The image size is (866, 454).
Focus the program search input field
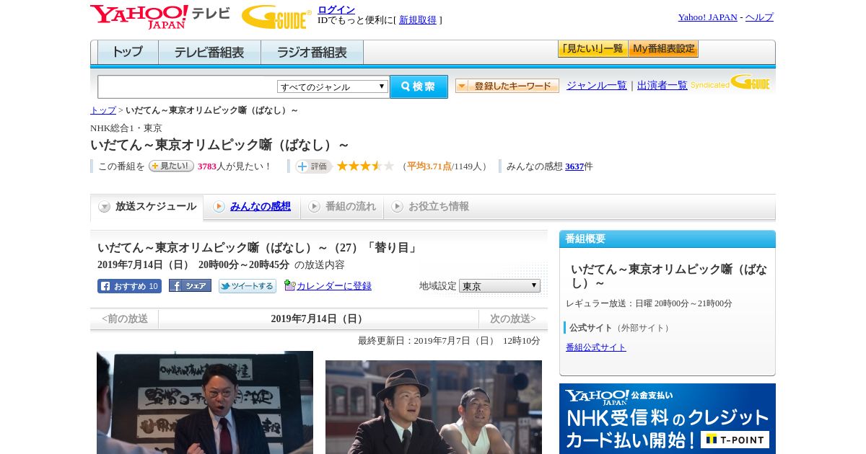188,86
